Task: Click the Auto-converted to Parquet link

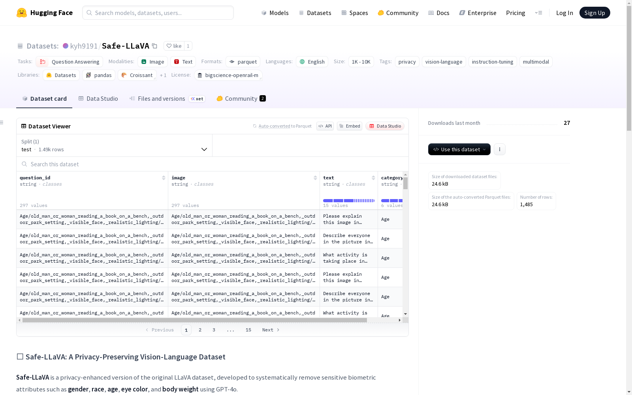Action: (282, 126)
